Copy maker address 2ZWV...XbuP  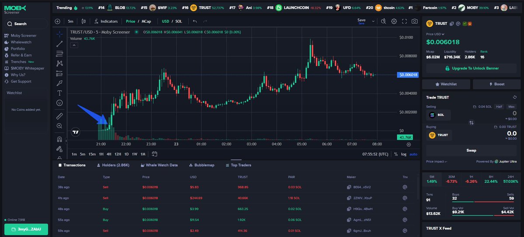349,198
